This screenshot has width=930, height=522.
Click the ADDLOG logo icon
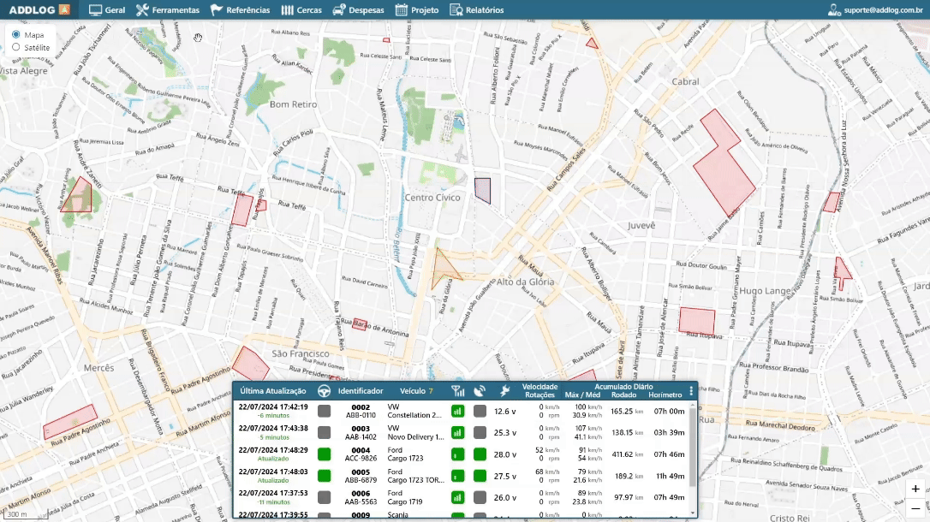pos(64,10)
